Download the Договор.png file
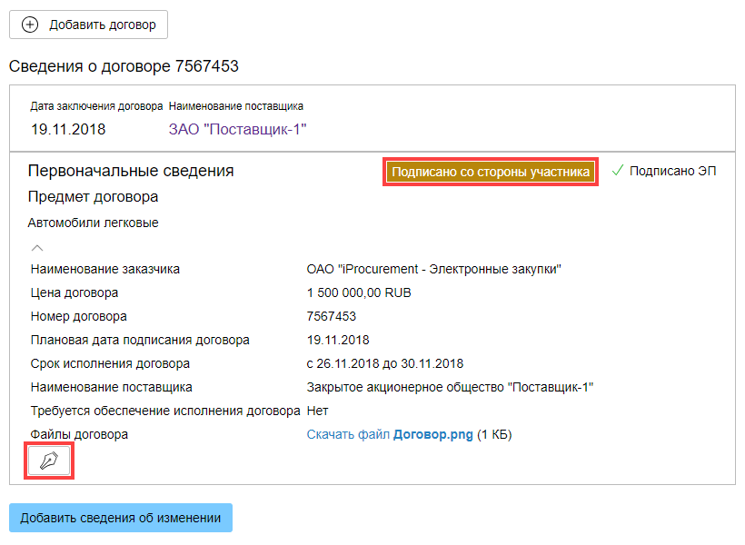The width and height of the screenshot is (745, 545). [x=390, y=435]
